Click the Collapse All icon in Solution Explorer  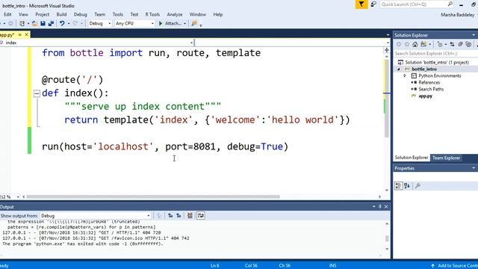pyautogui.click(x=460, y=44)
